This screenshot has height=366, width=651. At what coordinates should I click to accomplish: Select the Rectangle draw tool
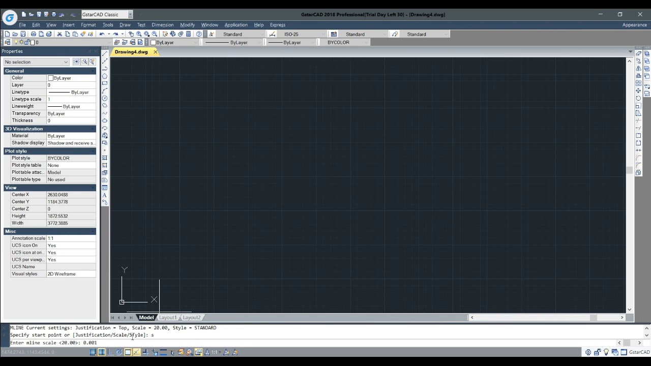(x=105, y=83)
